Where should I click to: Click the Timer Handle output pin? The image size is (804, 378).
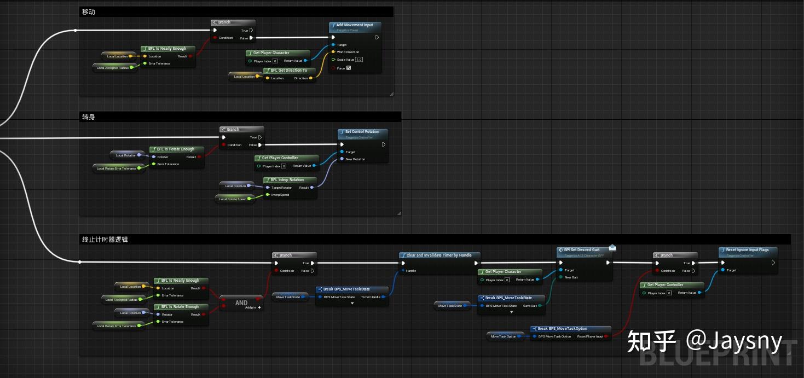(x=384, y=297)
